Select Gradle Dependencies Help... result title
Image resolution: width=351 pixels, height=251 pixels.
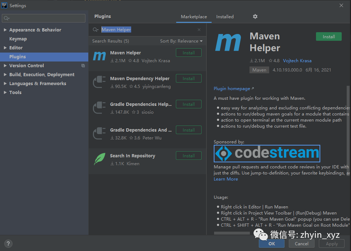[141, 104]
